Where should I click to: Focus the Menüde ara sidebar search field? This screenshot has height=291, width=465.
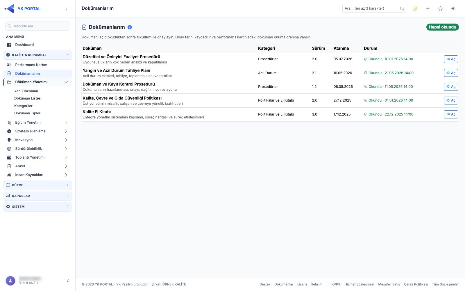click(38, 26)
